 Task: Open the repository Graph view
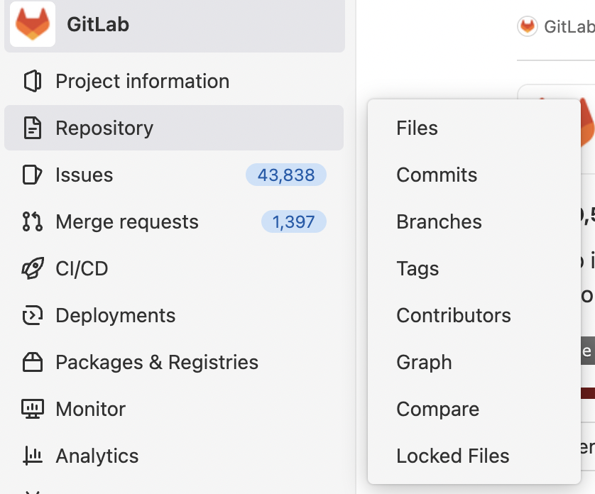424,362
